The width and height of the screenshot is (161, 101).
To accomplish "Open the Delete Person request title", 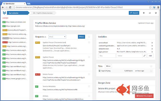I will coord(48,74).
